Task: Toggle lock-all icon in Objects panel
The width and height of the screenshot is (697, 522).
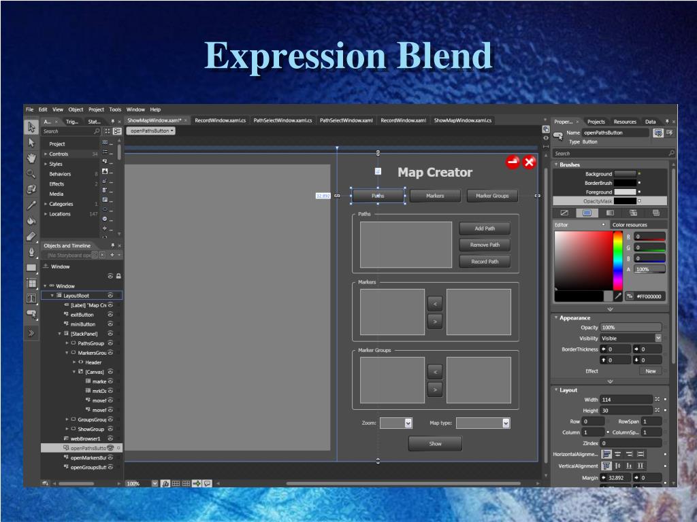Action: [118, 276]
